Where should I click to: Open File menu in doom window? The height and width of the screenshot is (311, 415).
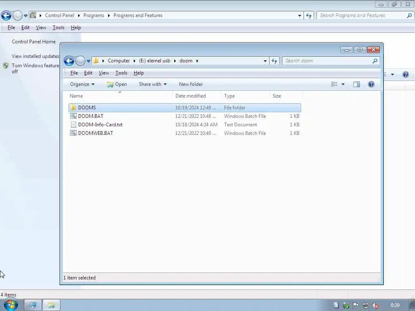pos(74,73)
